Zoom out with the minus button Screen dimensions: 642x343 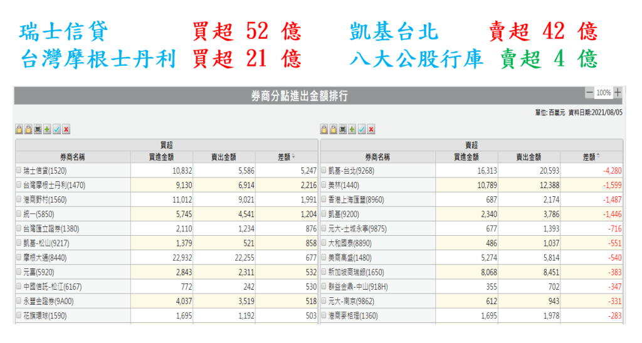[589, 93]
